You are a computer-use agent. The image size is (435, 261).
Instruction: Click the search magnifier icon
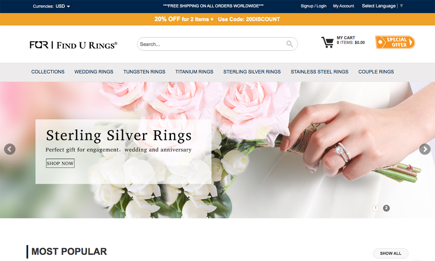(289, 44)
